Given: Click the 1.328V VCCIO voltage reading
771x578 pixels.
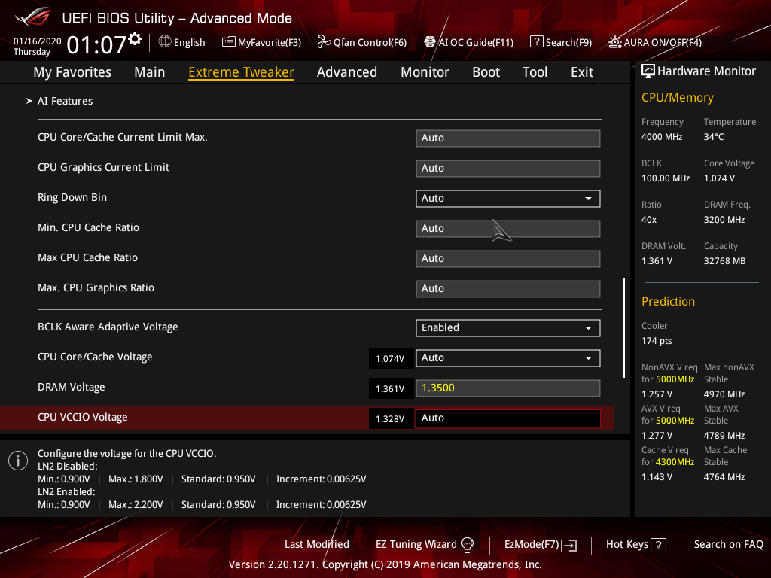Looking at the screenshot, I should coord(391,418).
